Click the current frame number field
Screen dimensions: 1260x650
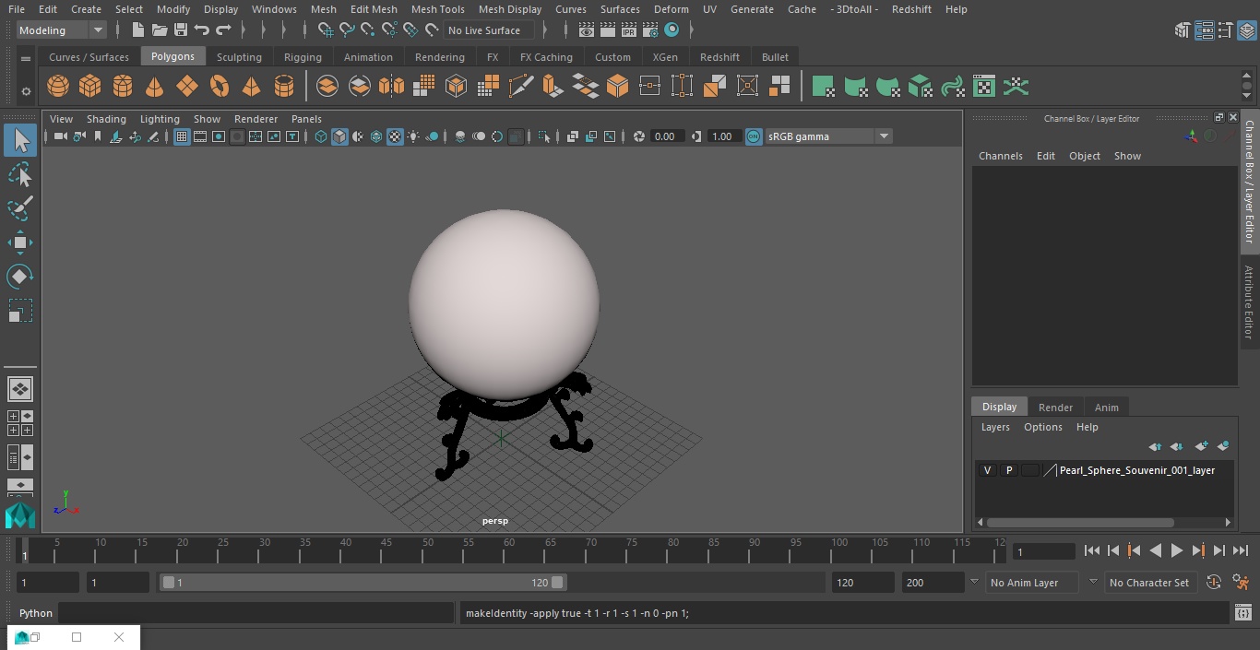tap(1043, 551)
